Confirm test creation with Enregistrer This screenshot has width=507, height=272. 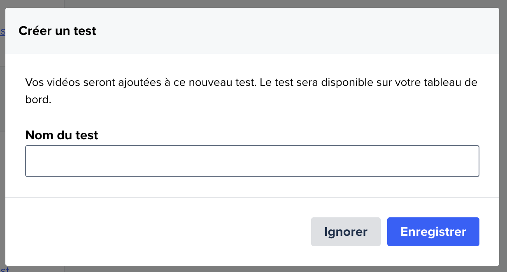433,231
